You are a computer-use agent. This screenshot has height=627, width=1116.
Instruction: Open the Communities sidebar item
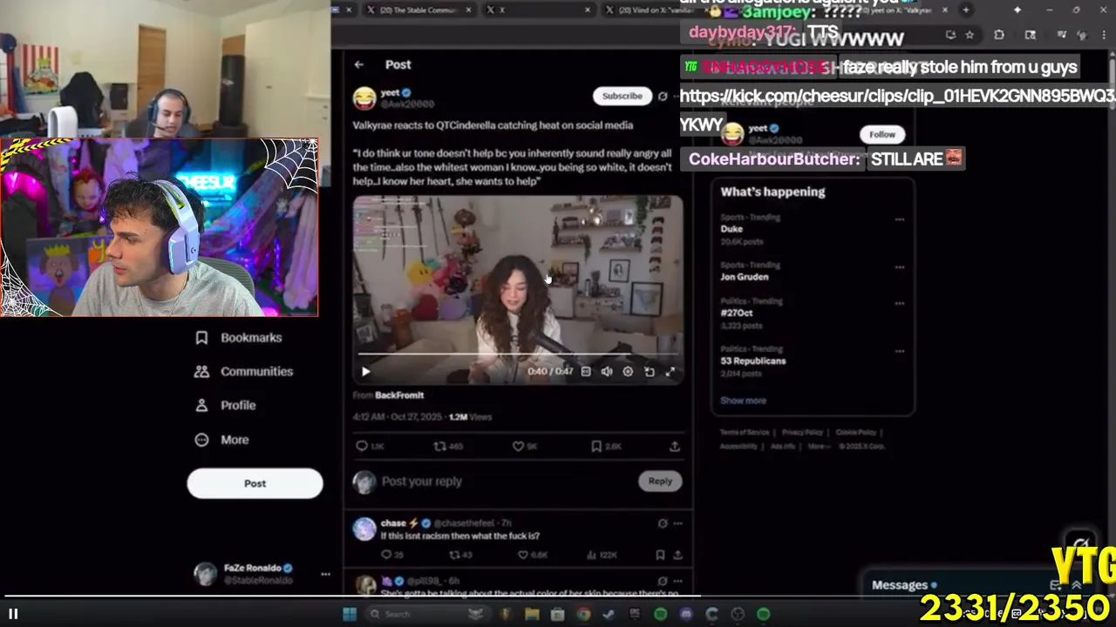243,372
